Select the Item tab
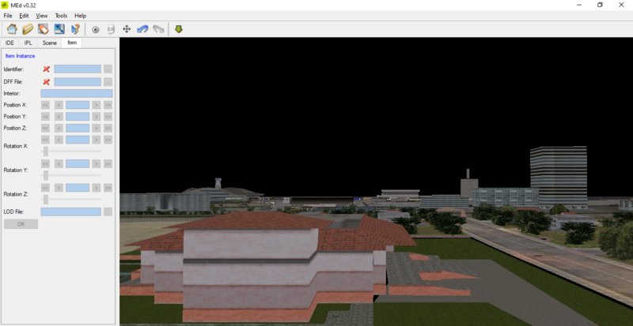The image size is (633, 326). click(72, 43)
